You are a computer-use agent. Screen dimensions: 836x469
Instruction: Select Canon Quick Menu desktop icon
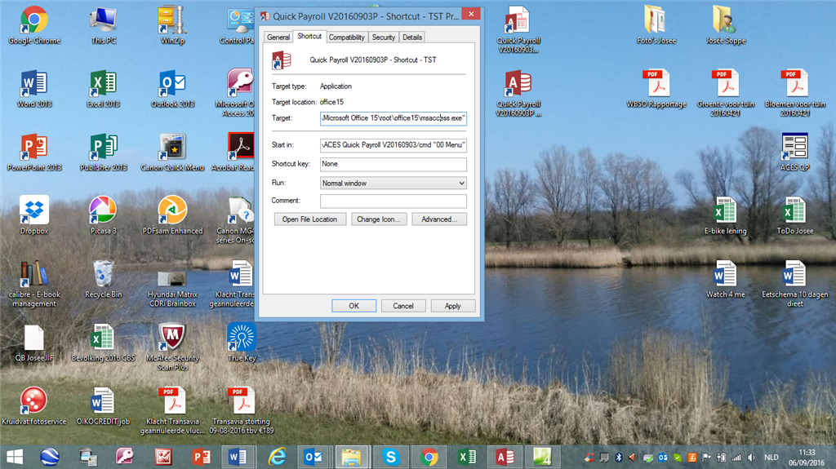pos(172,153)
